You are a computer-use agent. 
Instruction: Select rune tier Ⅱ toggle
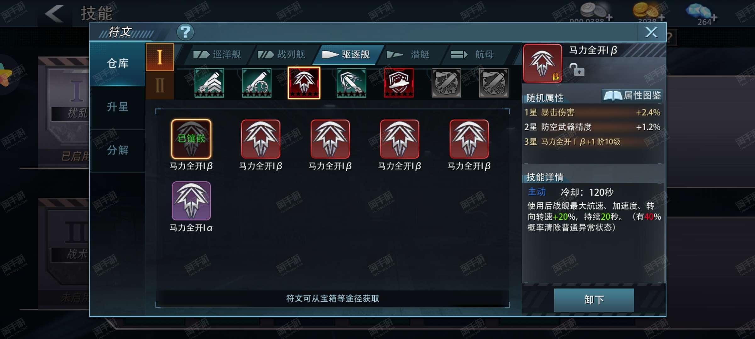click(x=160, y=85)
